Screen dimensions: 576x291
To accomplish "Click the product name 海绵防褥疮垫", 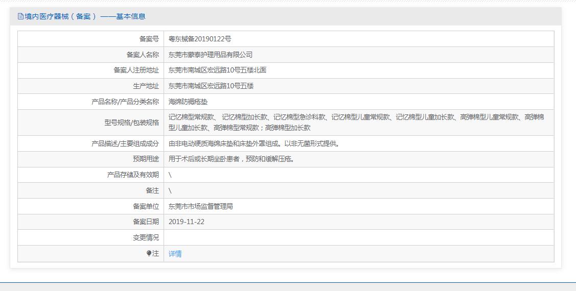I will (x=188, y=102).
